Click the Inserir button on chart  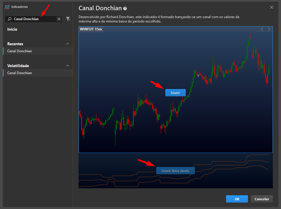[x=176, y=93]
